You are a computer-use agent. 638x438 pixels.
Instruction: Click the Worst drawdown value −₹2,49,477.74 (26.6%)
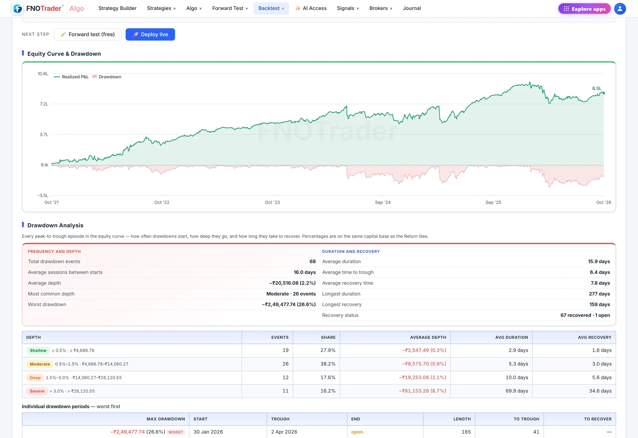[289, 305]
